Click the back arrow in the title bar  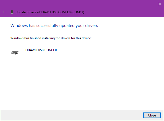(x=4, y=12)
